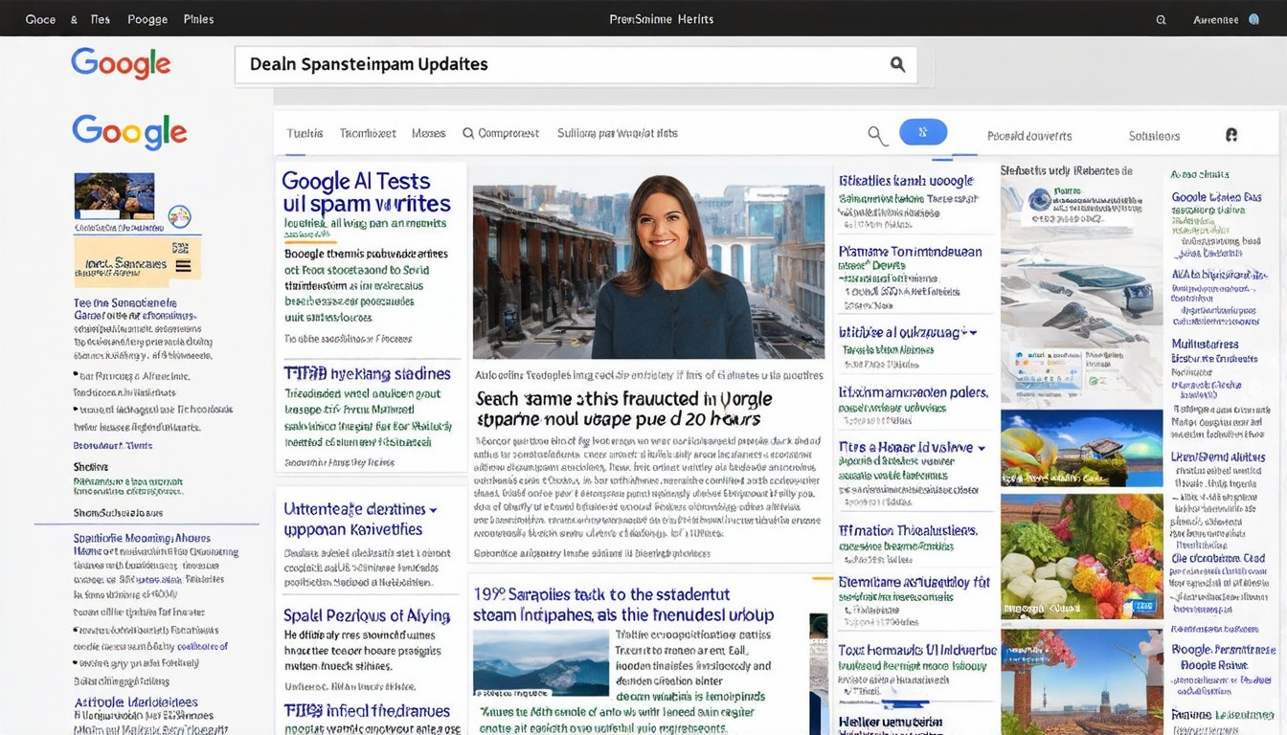1287x735 pixels.
Task: Open the vegetables and flowers image
Action: (1081, 556)
